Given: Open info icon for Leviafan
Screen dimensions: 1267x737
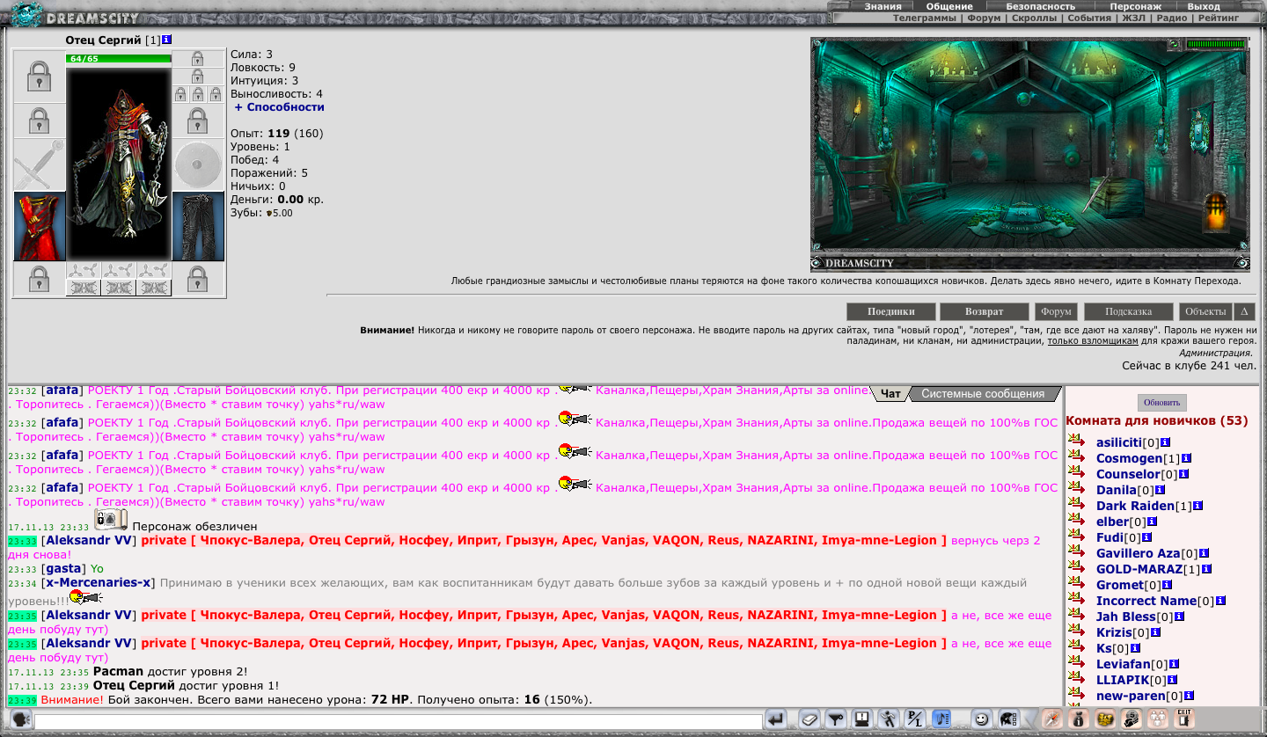Looking at the screenshot, I should (x=1174, y=664).
